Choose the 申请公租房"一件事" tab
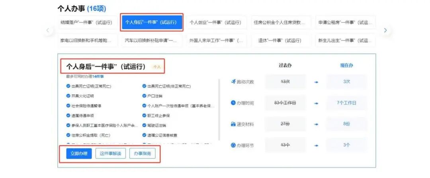 pyautogui.click(x=345, y=22)
